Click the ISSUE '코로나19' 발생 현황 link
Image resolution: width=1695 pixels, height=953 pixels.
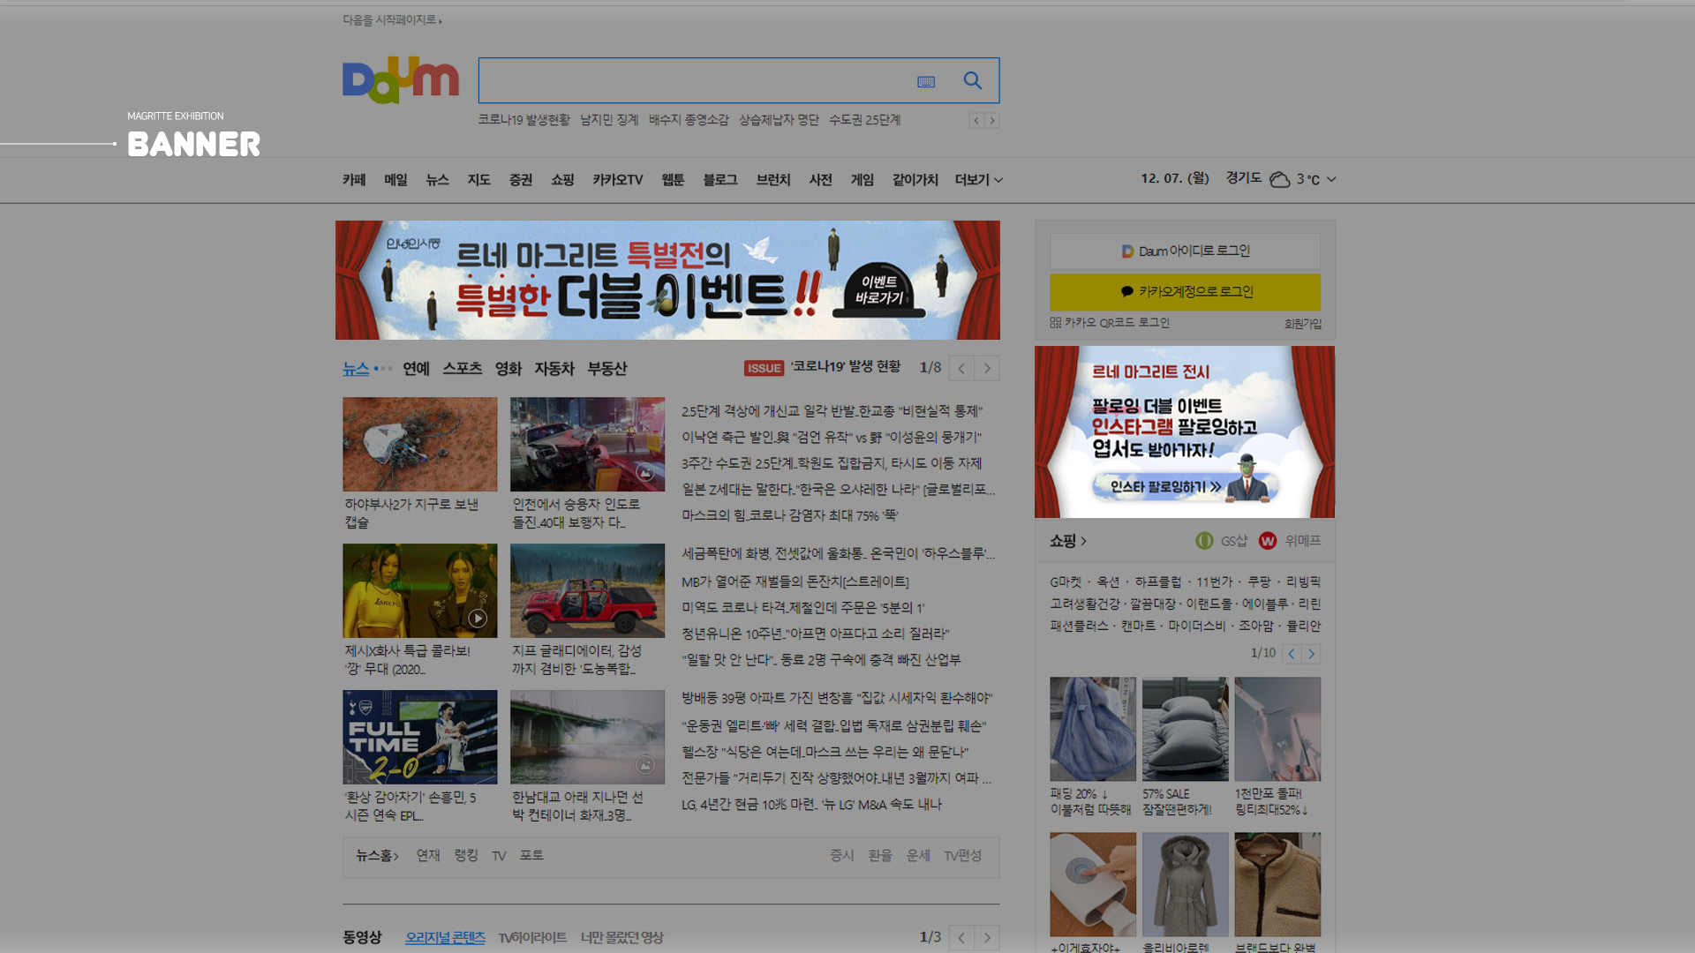822,367
